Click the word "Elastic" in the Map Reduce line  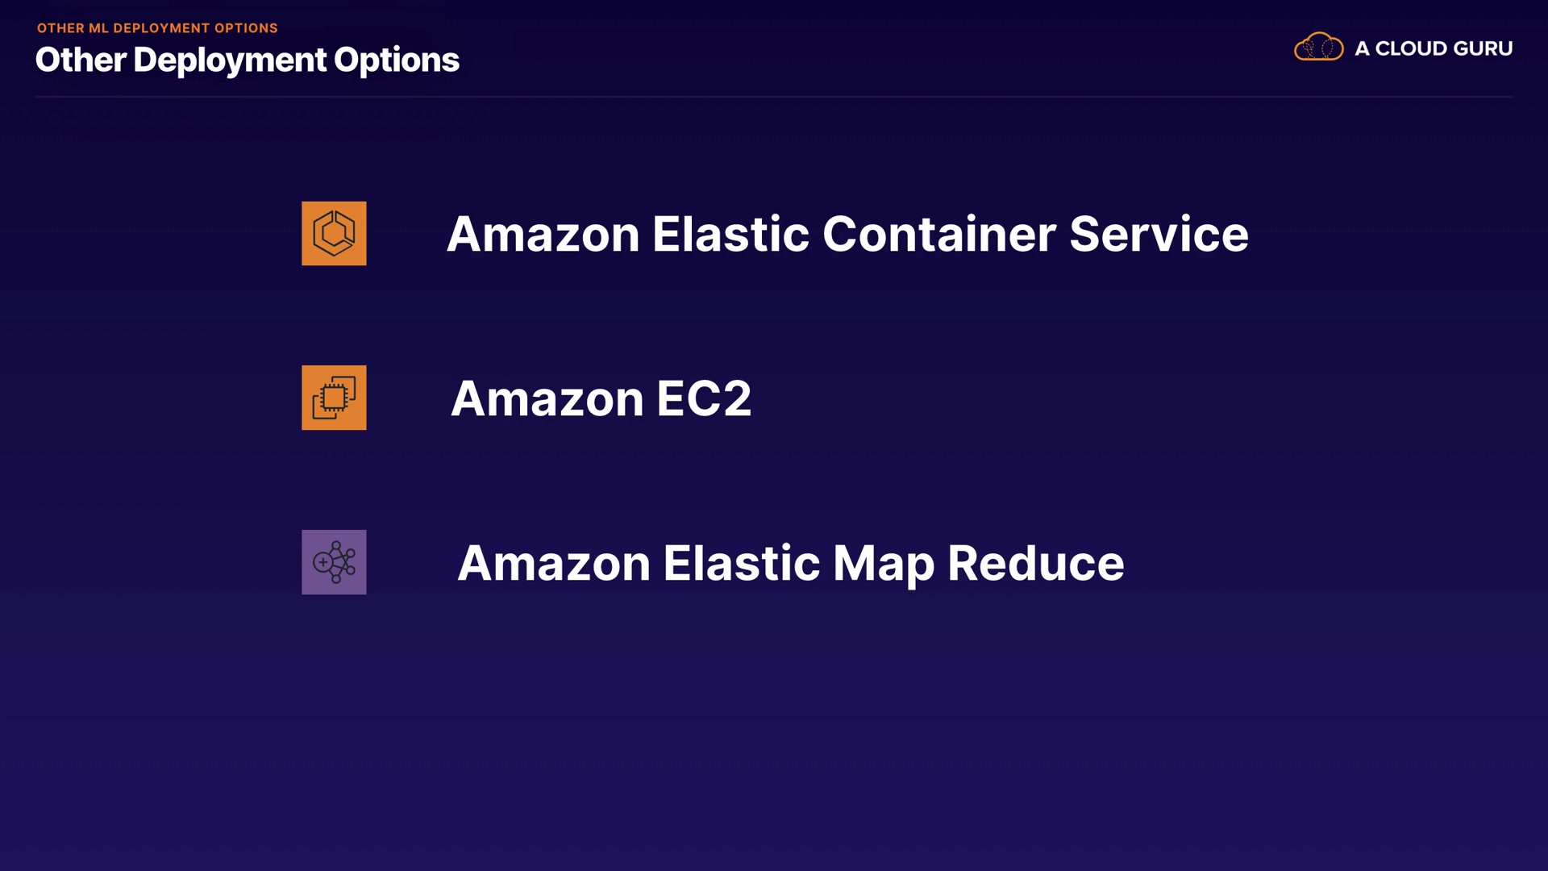(741, 563)
